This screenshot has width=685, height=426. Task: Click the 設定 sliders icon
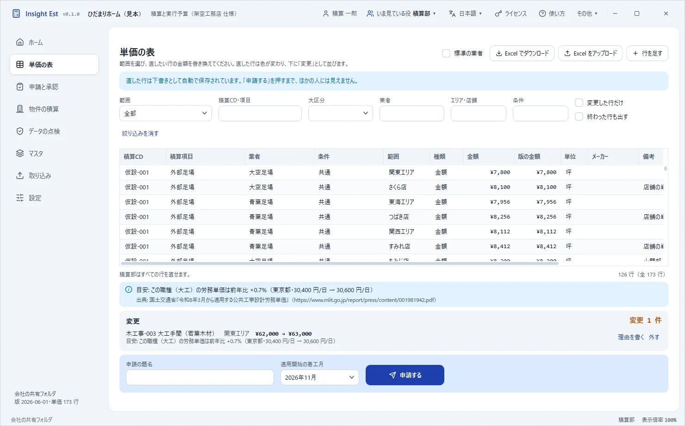tap(20, 198)
